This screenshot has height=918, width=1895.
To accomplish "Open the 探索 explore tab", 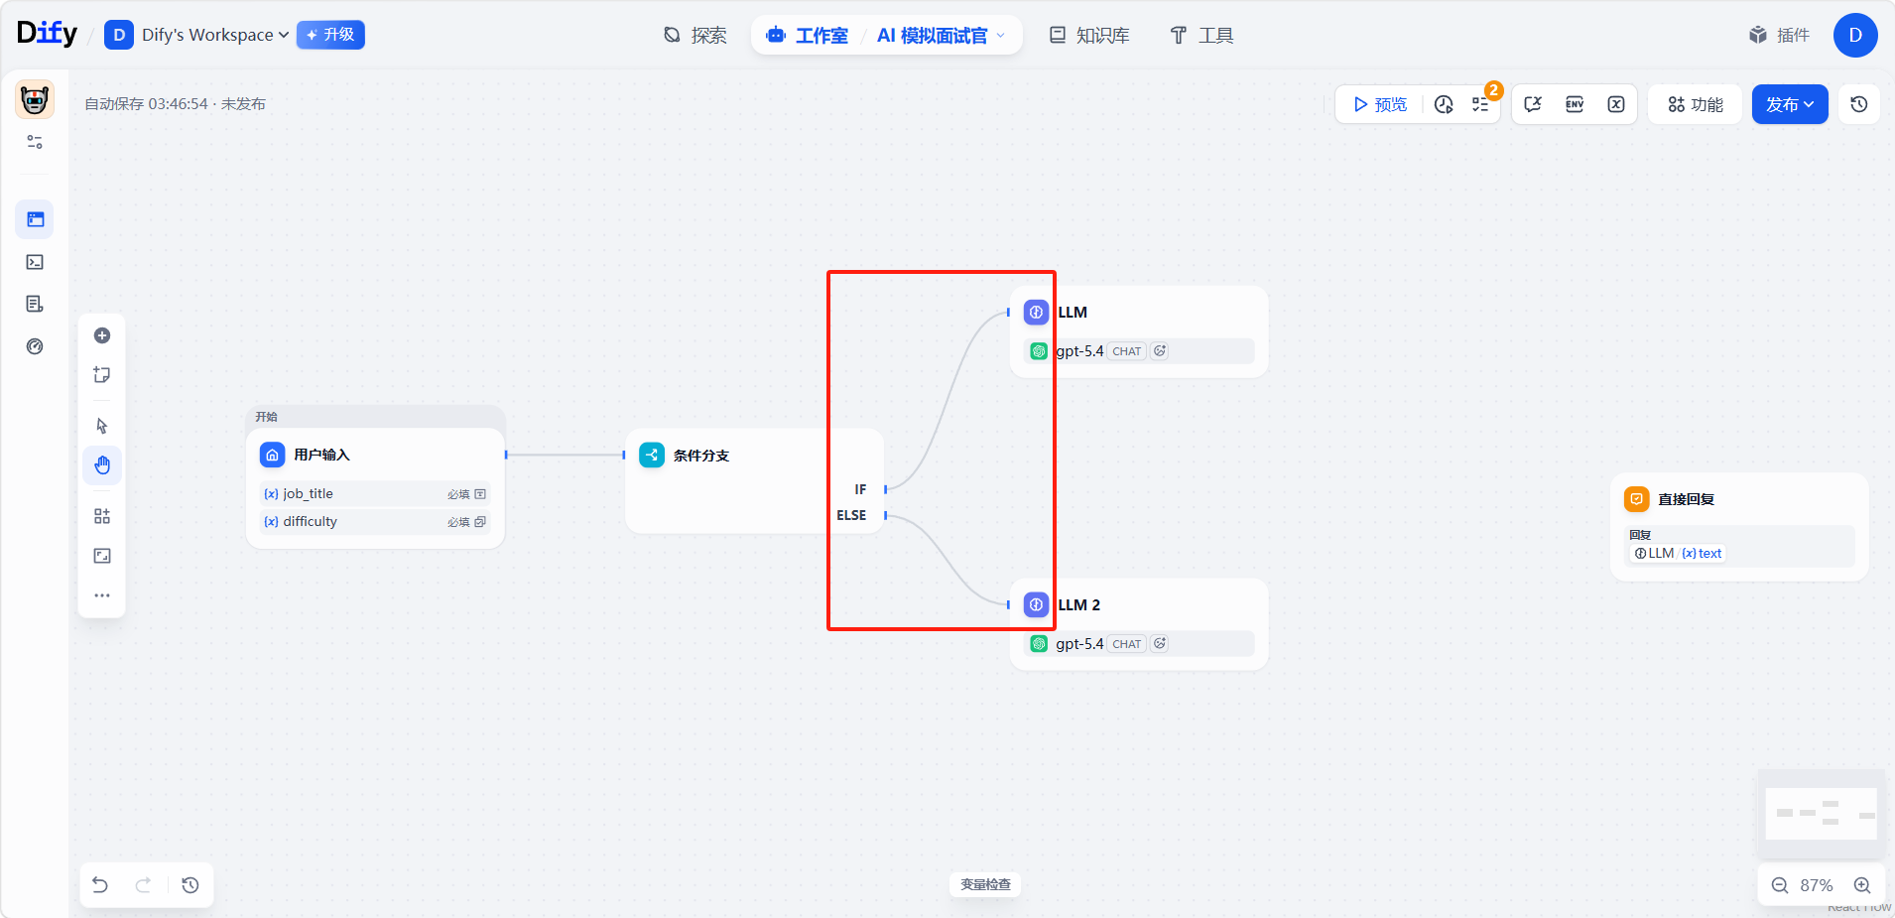I will click(695, 36).
